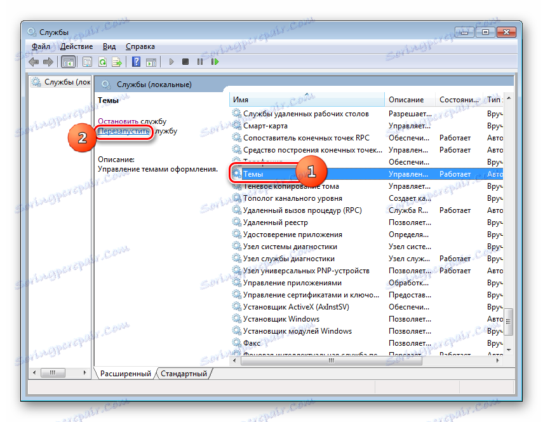
Task: Click the Forward arrow toolbar icon
Action: pyautogui.click(x=48, y=62)
